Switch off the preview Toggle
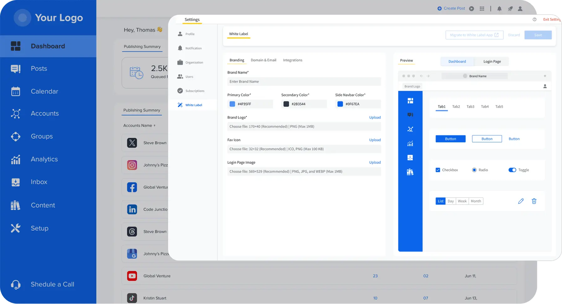 [512, 170]
